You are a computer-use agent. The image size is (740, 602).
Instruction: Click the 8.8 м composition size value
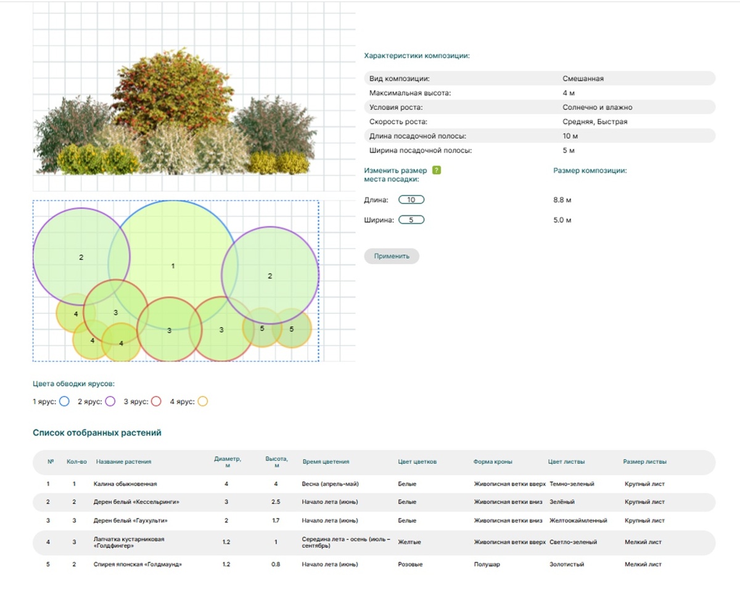[x=562, y=200]
